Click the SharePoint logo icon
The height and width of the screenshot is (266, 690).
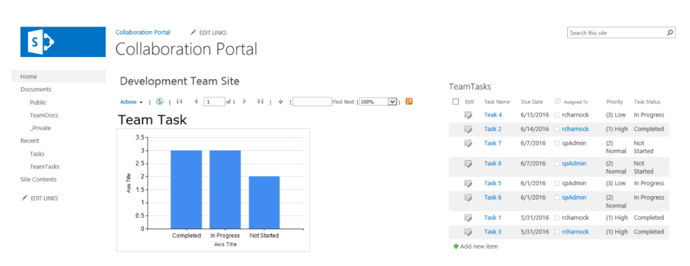62,42
